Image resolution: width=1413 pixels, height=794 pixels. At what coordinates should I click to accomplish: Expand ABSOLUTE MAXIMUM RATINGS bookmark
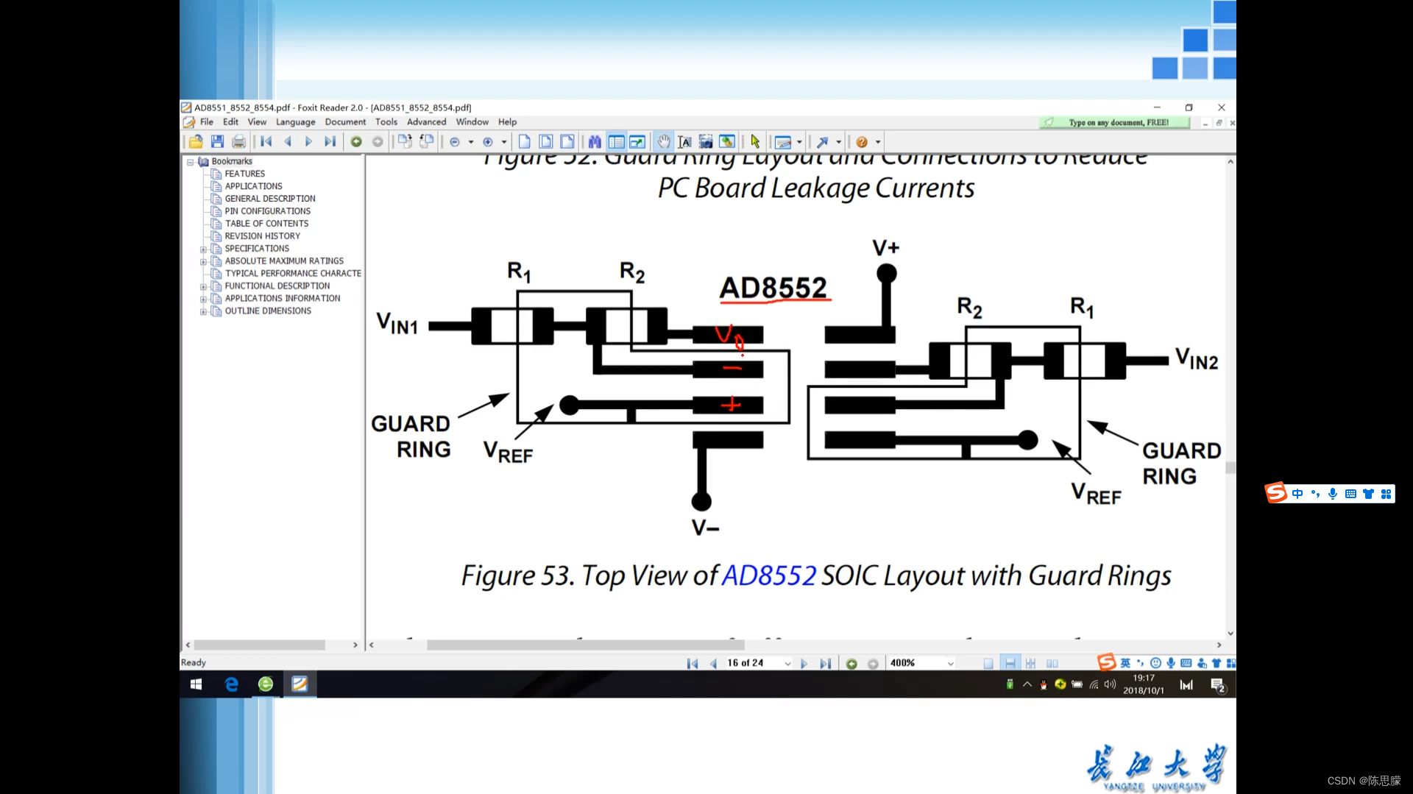[203, 261]
